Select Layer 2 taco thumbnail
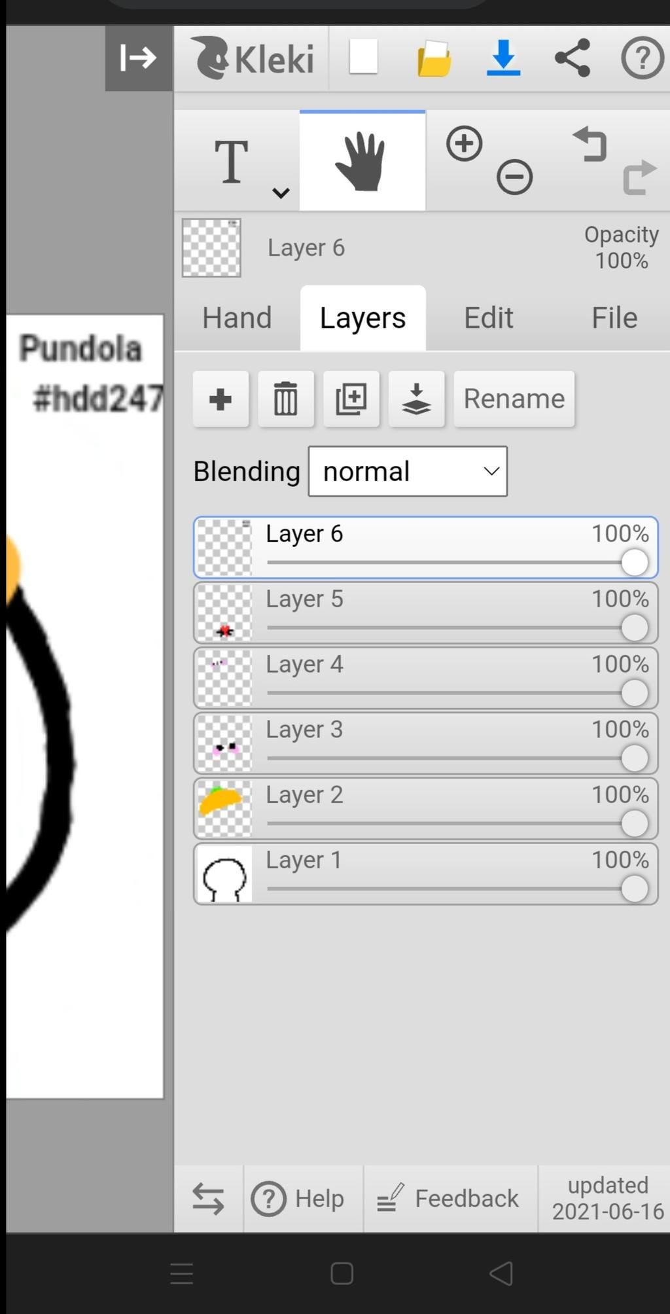 click(224, 809)
